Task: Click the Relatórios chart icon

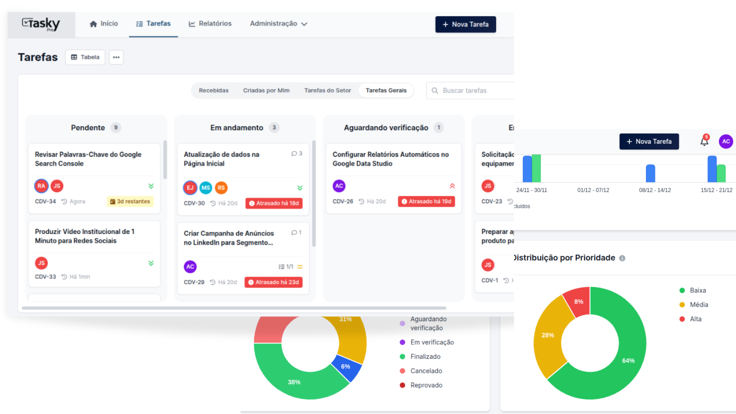Action: [x=191, y=23]
